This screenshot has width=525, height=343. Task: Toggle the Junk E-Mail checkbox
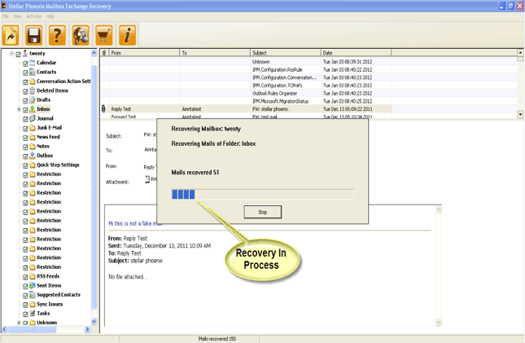click(x=25, y=128)
